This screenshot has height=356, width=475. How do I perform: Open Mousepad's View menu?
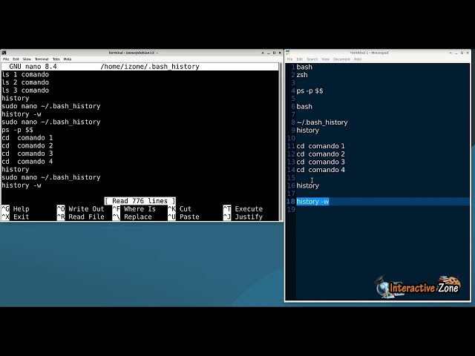(x=325, y=59)
